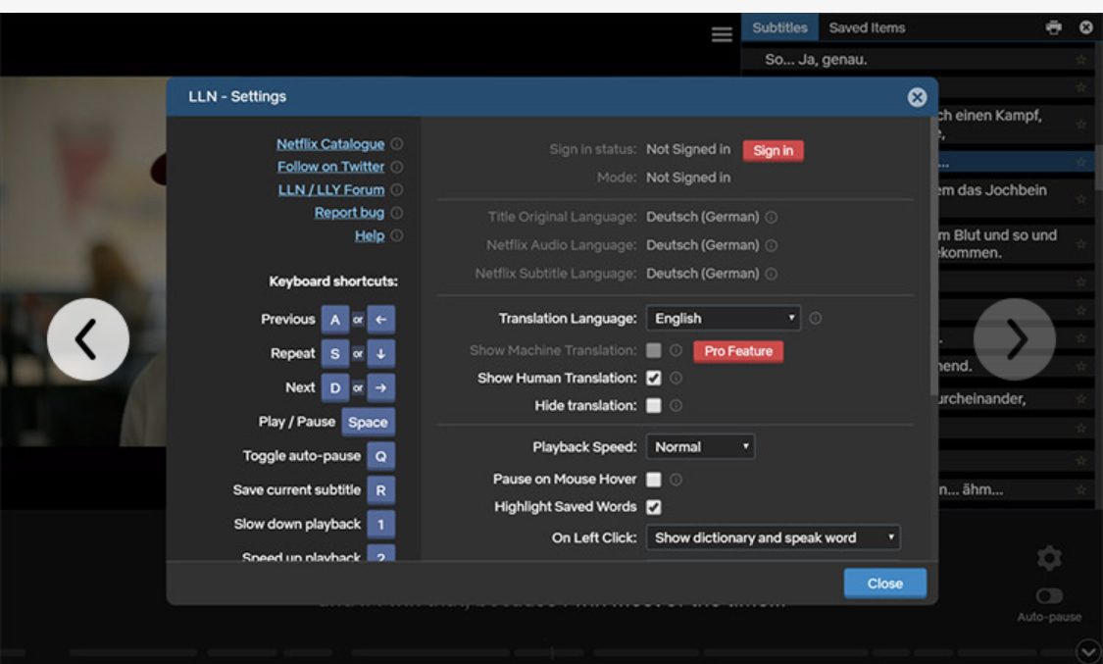This screenshot has height=664, width=1103.
Task: Click the red Sign in button
Action: click(774, 150)
